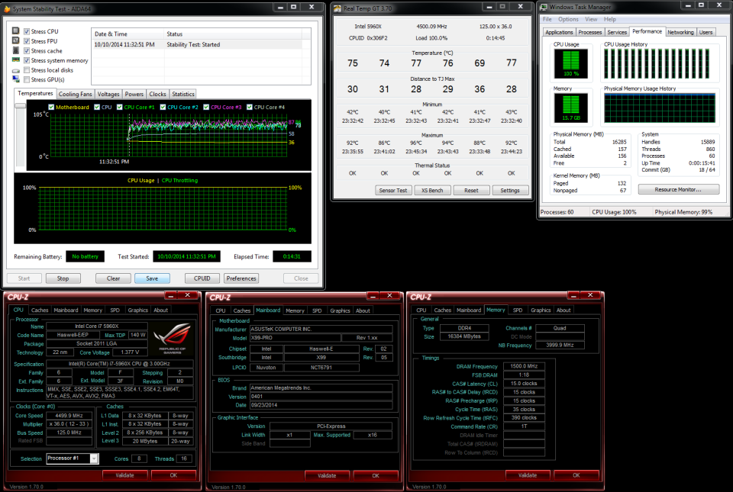The height and width of the screenshot is (492, 733).
Task: Click the Elapsed Time value field
Action: click(292, 256)
